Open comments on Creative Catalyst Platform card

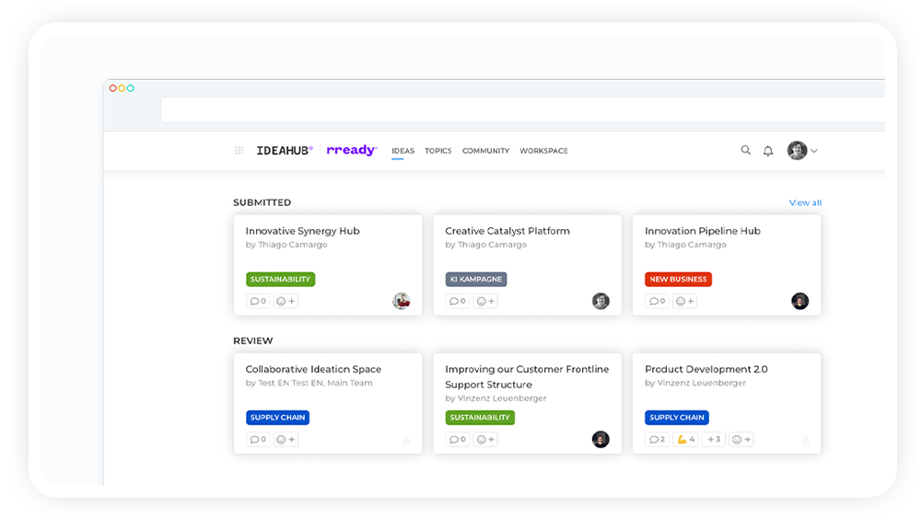(458, 301)
